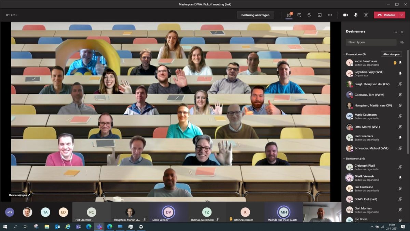The height and width of the screenshot is (231, 410).
Task: Select Dierik Vermeir tile in bottom strip
Action: click(168, 212)
